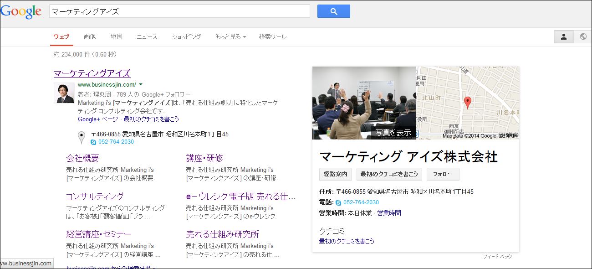Click the grey map pin icon beside address

coord(82,138)
